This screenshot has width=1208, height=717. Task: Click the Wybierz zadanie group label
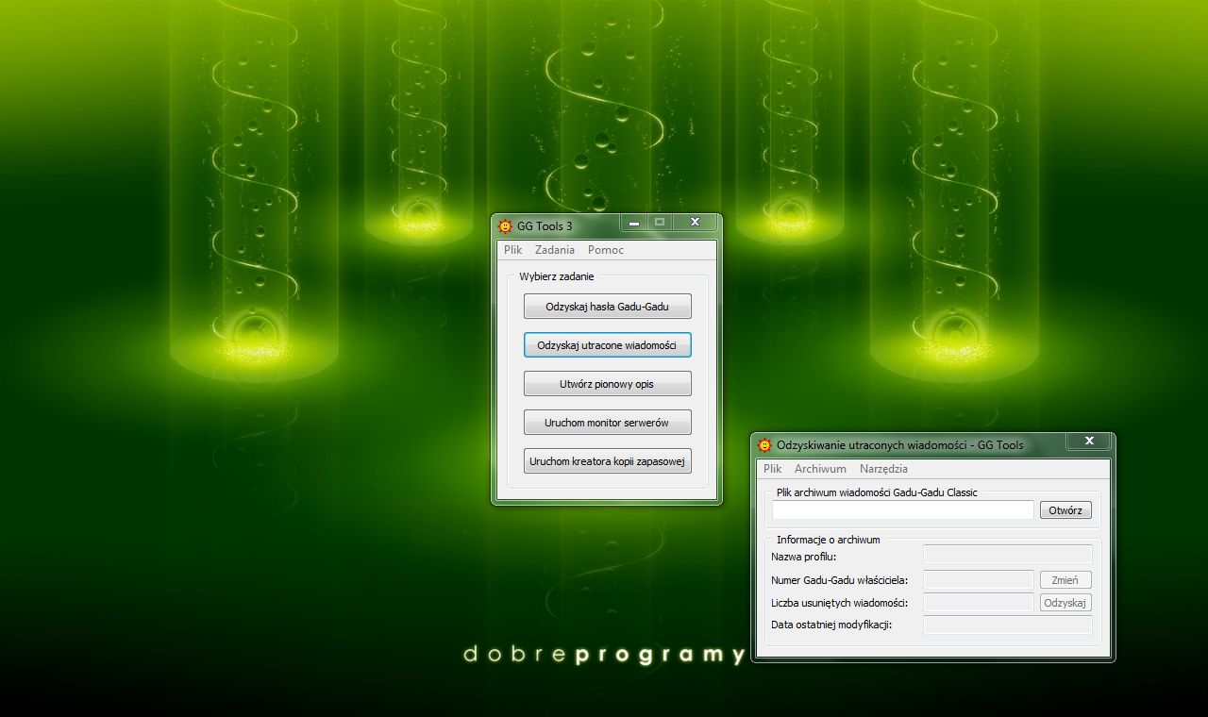pos(557,276)
